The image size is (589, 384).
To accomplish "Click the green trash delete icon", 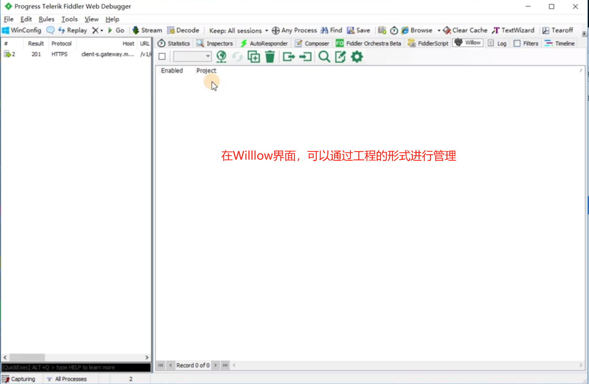I will tap(270, 57).
